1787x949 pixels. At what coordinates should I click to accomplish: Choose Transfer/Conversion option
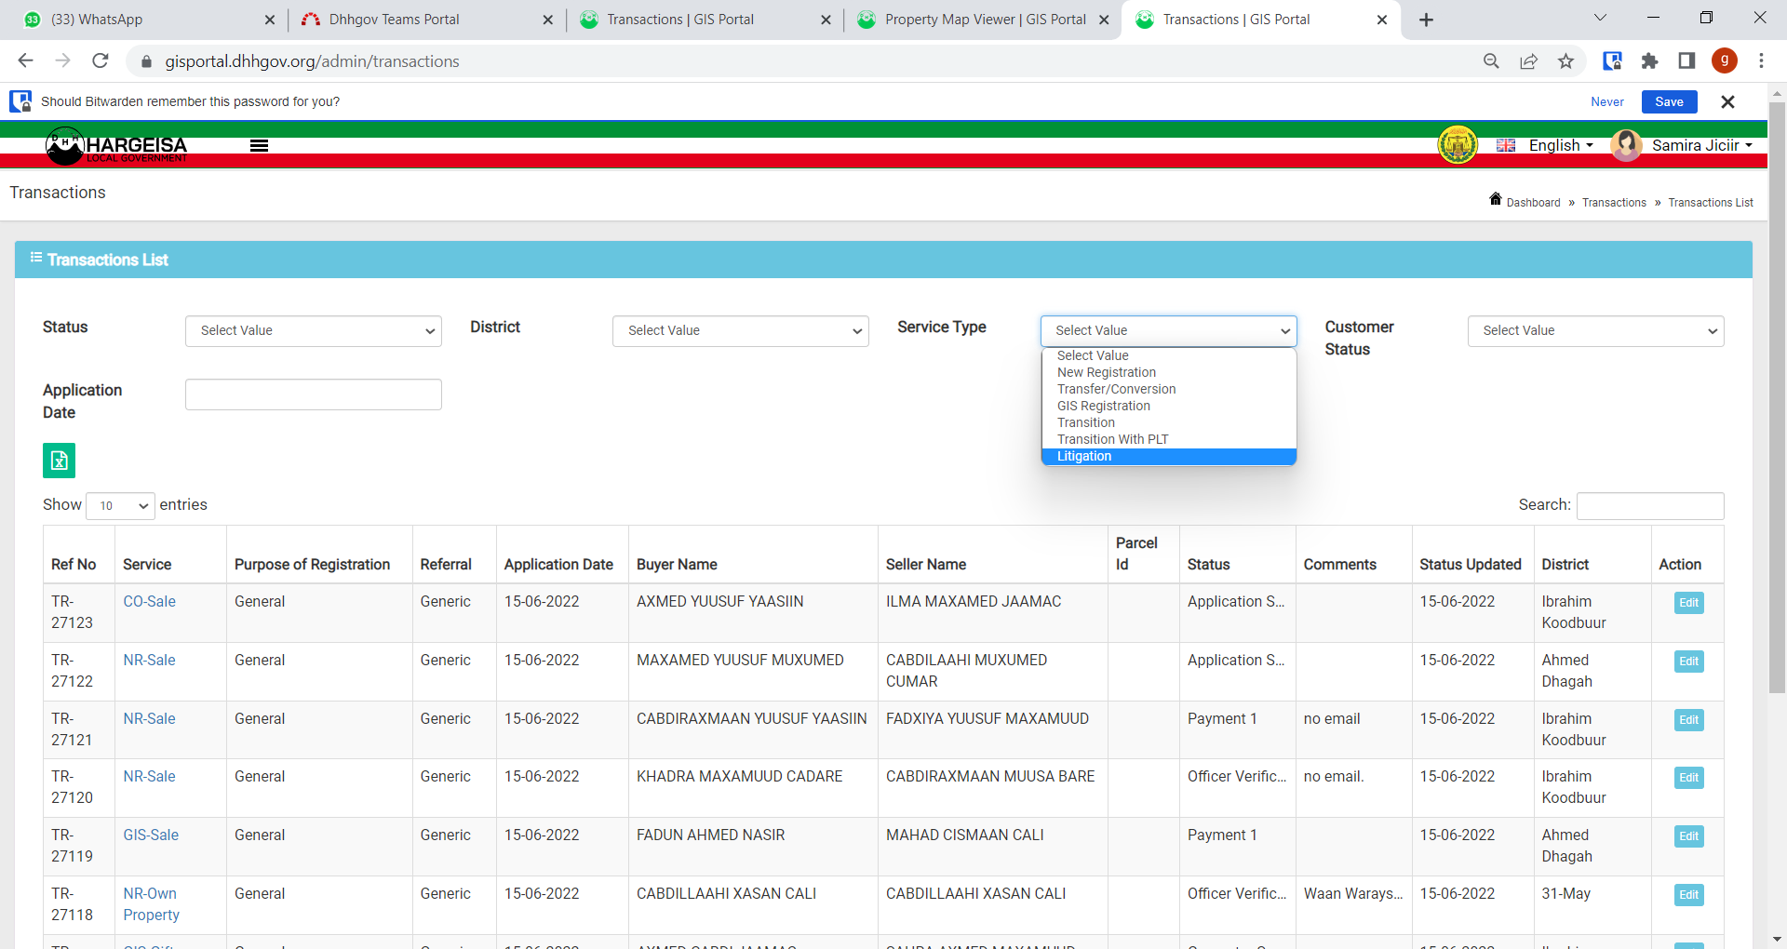point(1168,389)
